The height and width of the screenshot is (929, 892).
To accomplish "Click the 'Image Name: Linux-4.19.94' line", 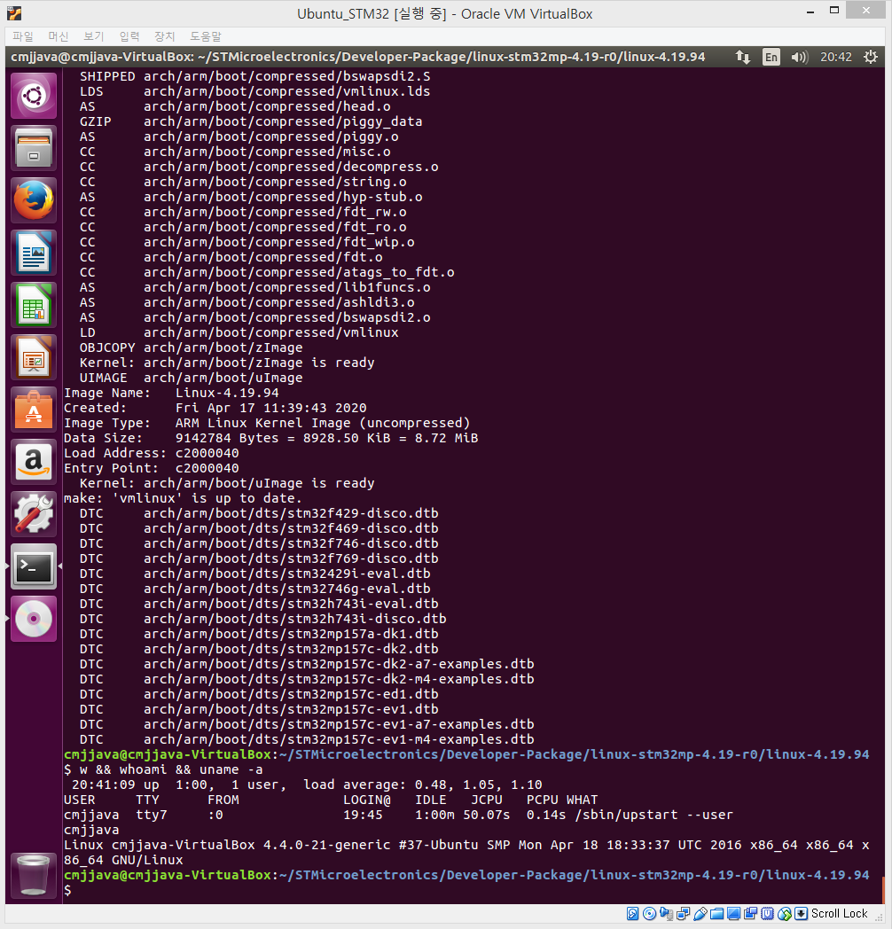I will [x=171, y=393].
